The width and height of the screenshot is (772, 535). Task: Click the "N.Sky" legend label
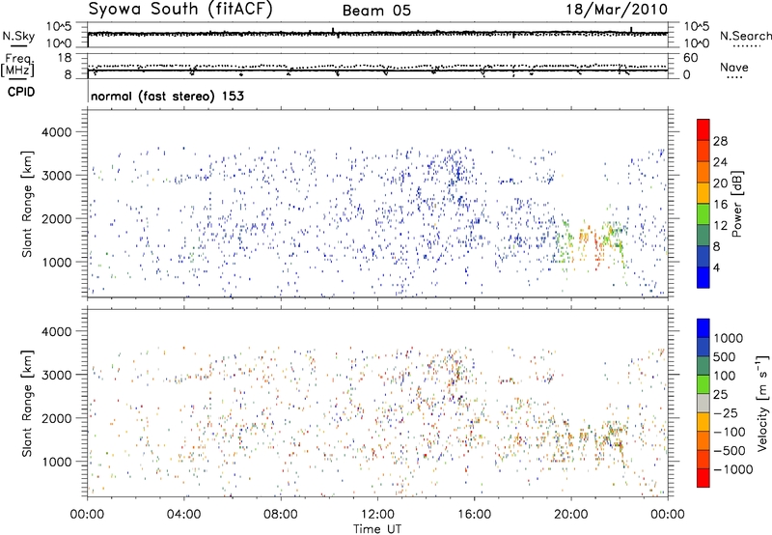[18, 36]
